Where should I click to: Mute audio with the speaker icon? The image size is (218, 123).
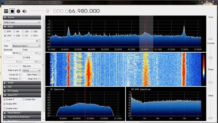pyautogui.click(x=25, y=11)
